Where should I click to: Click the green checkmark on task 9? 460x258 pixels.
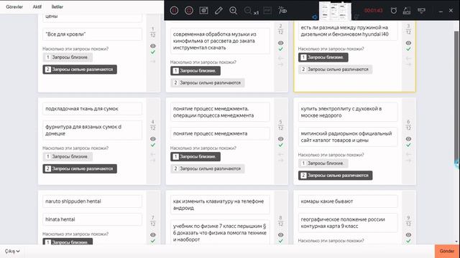coord(408,241)
